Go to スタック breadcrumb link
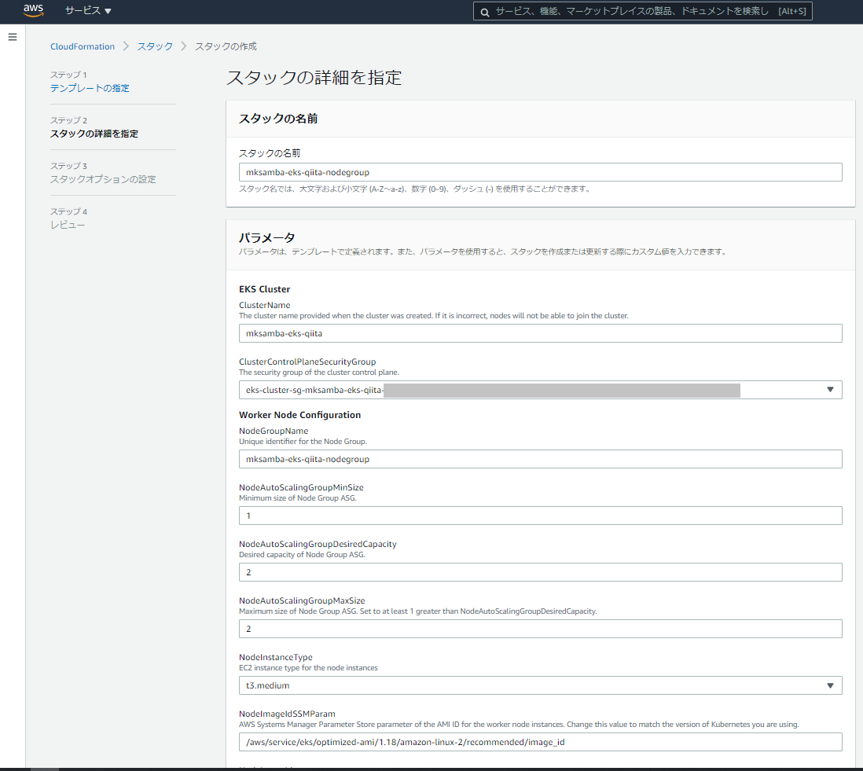 coord(155,46)
